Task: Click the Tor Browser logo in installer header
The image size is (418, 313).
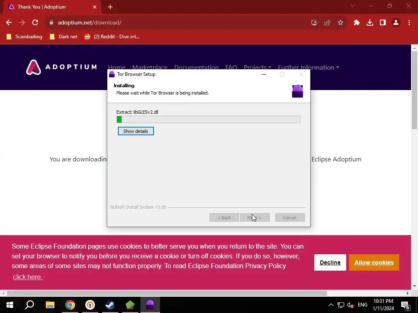Action: tap(298, 91)
